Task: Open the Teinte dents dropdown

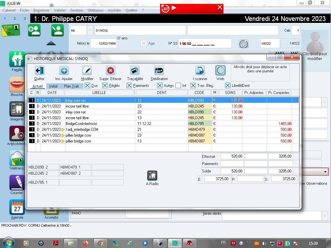Action: [325, 215]
